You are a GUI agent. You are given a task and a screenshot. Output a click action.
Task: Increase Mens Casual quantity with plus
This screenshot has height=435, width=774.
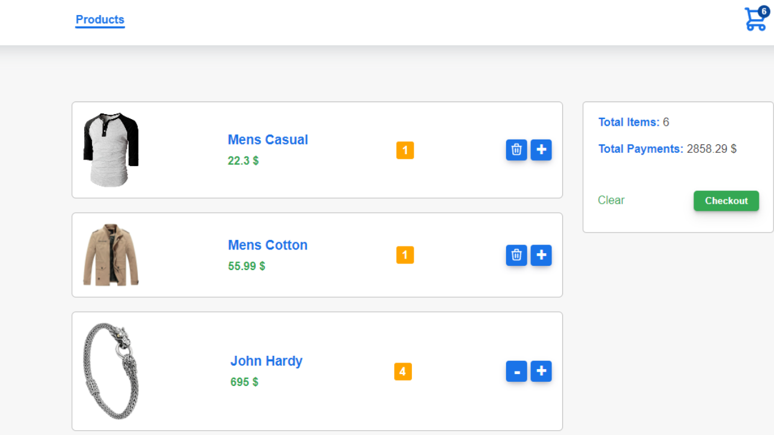541,150
